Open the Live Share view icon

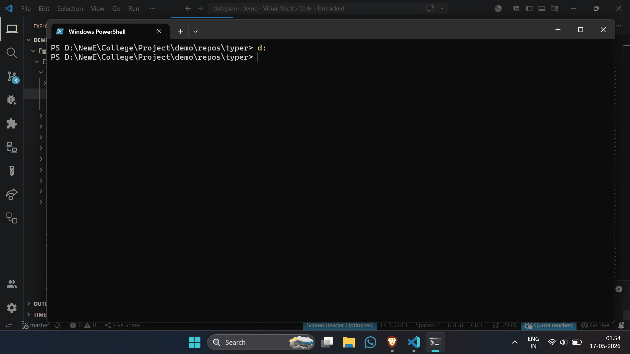[x=12, y=194]
